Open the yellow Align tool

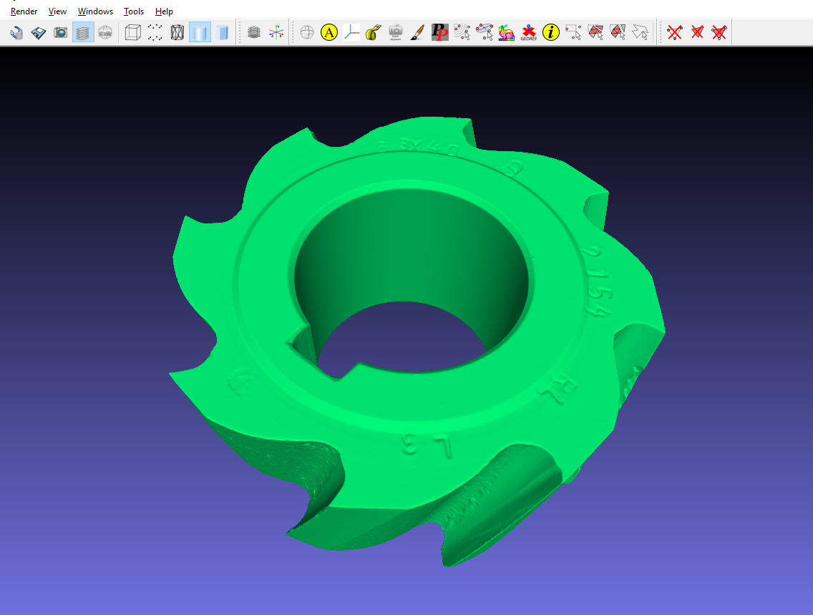[x=328, y=32]
